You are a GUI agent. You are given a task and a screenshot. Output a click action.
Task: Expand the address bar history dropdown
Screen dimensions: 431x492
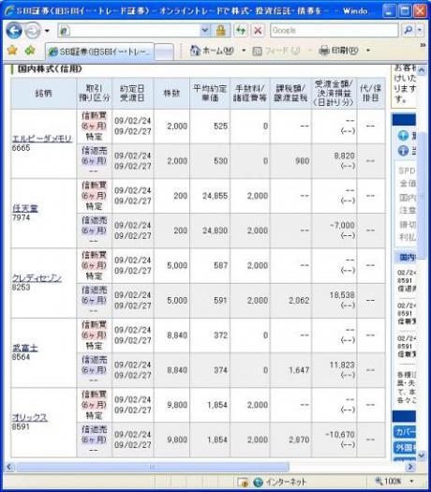[x=205, y=30]
